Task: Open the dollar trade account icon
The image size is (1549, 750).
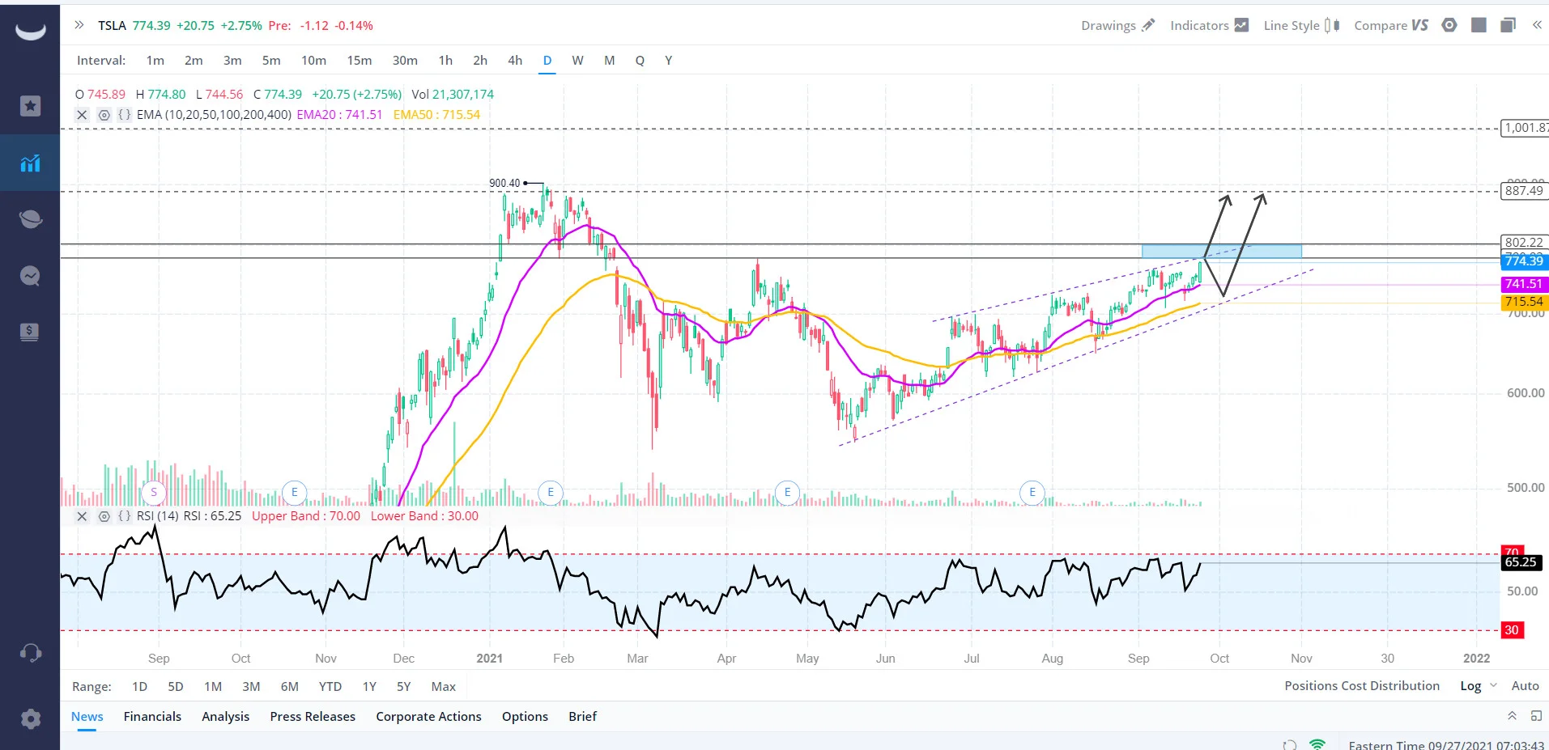Action: [30, 332]
